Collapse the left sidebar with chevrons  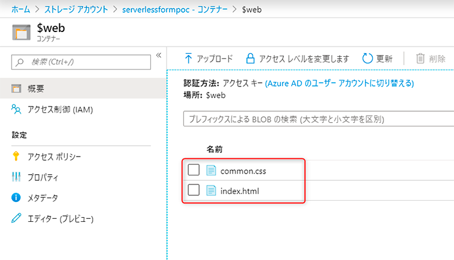tap(159, 56)
